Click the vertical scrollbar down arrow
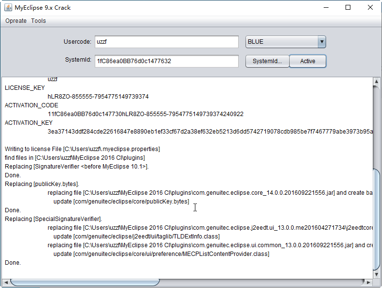The height and width of the screenshot is (288, 382). pyautogui.click(x=376, y=274)
